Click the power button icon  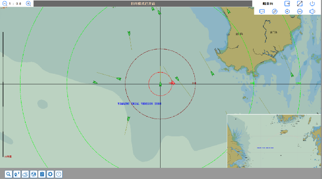[312, 4]
